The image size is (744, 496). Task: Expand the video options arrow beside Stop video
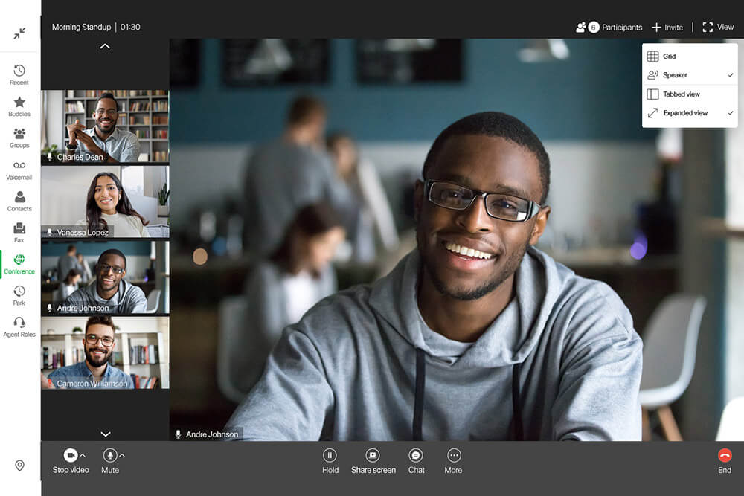click(x=83, y=455)
